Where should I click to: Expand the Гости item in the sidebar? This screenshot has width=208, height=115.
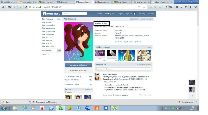[x=45, y=54]
